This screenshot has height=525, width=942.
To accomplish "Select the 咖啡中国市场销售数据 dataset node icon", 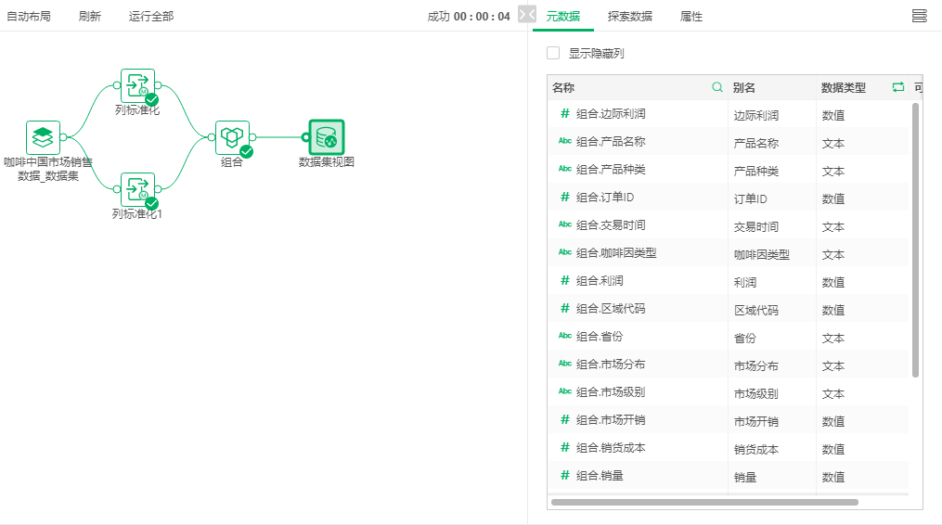I will click(43, 137).
